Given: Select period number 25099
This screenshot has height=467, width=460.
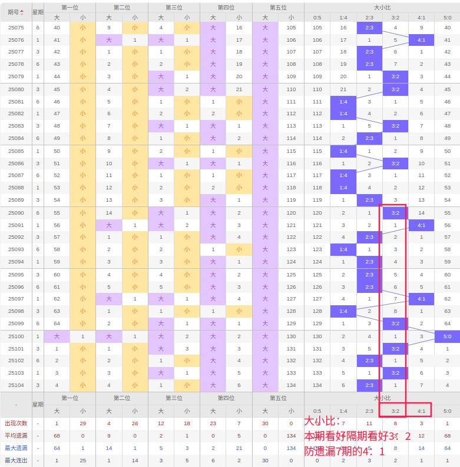Looking at the screenshot, I should pyautogui.click(x=16, y=323).
